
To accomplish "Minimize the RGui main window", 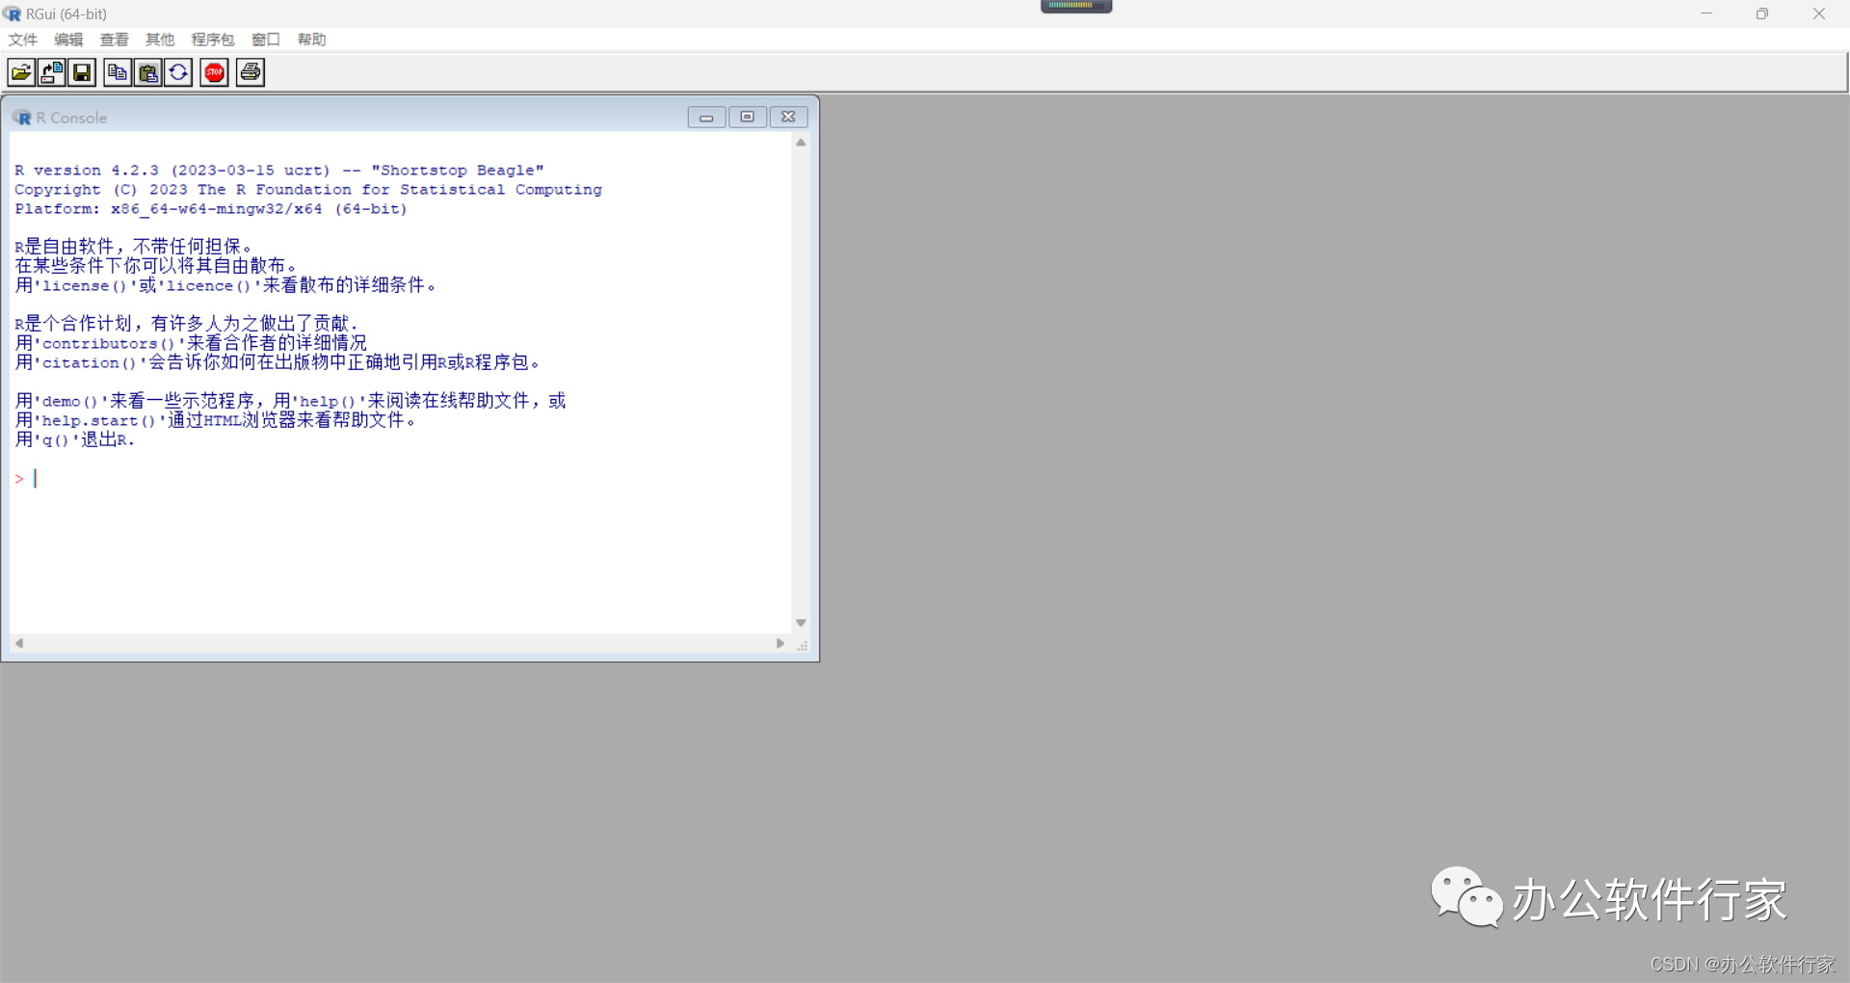I will [1706, 13].
